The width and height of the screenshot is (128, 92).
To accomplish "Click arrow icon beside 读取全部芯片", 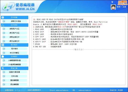I will [x=4, y=37].
